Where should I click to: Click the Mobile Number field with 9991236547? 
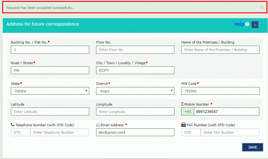pos(226,112)
